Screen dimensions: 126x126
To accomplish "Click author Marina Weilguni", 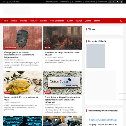I will click(x=58, y=57).
